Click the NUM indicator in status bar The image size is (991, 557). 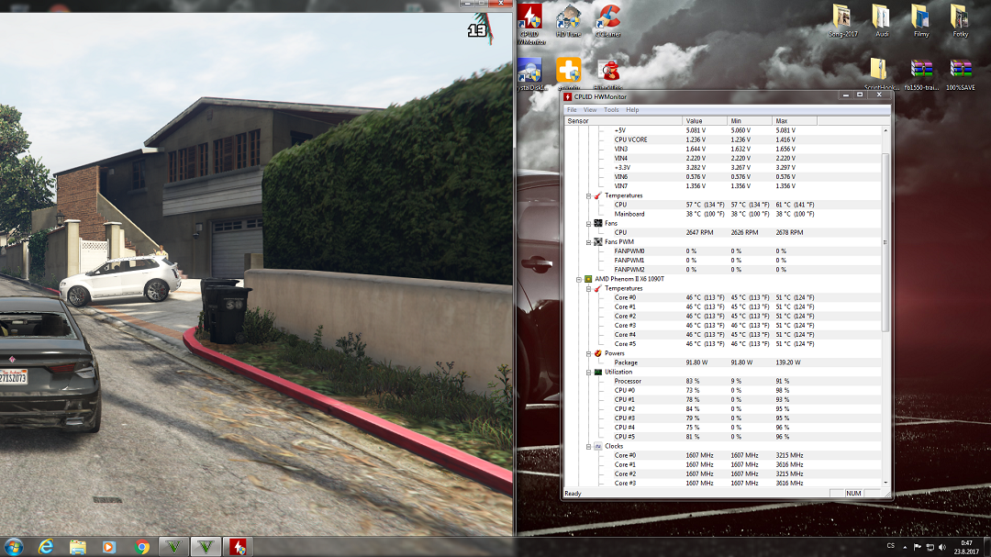[x=853, y=493]
